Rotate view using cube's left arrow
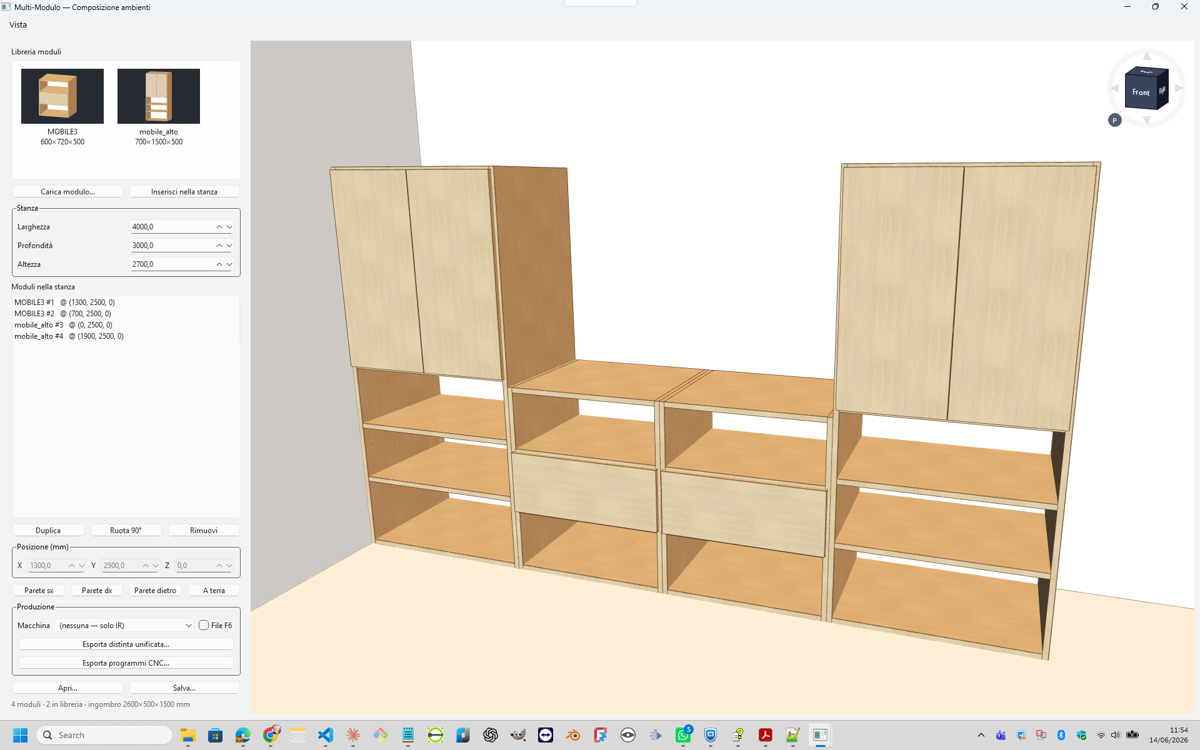Screen dimensions: 1200x750 tap(1114, 88)
